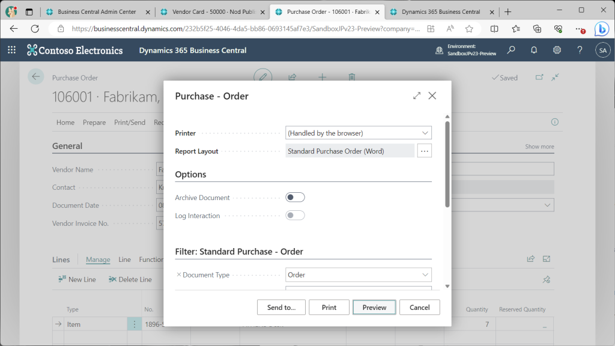Screen dimensions: 615x346
Task: Click dialog scrollbar thumb
Action: coord(447,164)
